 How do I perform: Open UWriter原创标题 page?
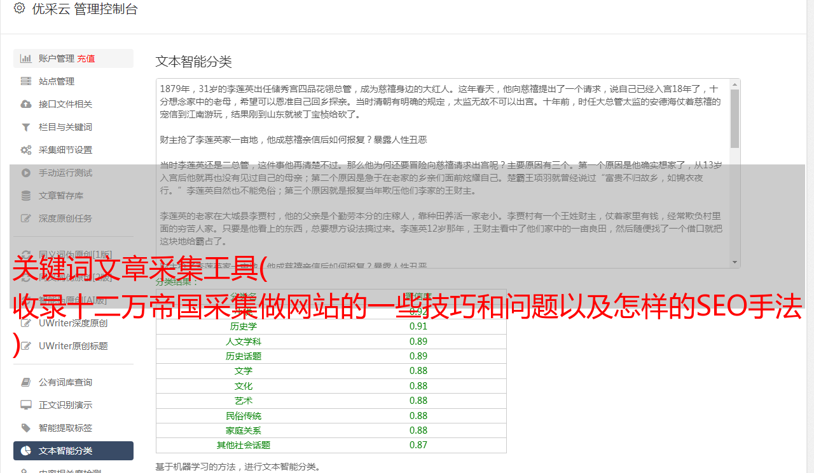click(74, 346)
